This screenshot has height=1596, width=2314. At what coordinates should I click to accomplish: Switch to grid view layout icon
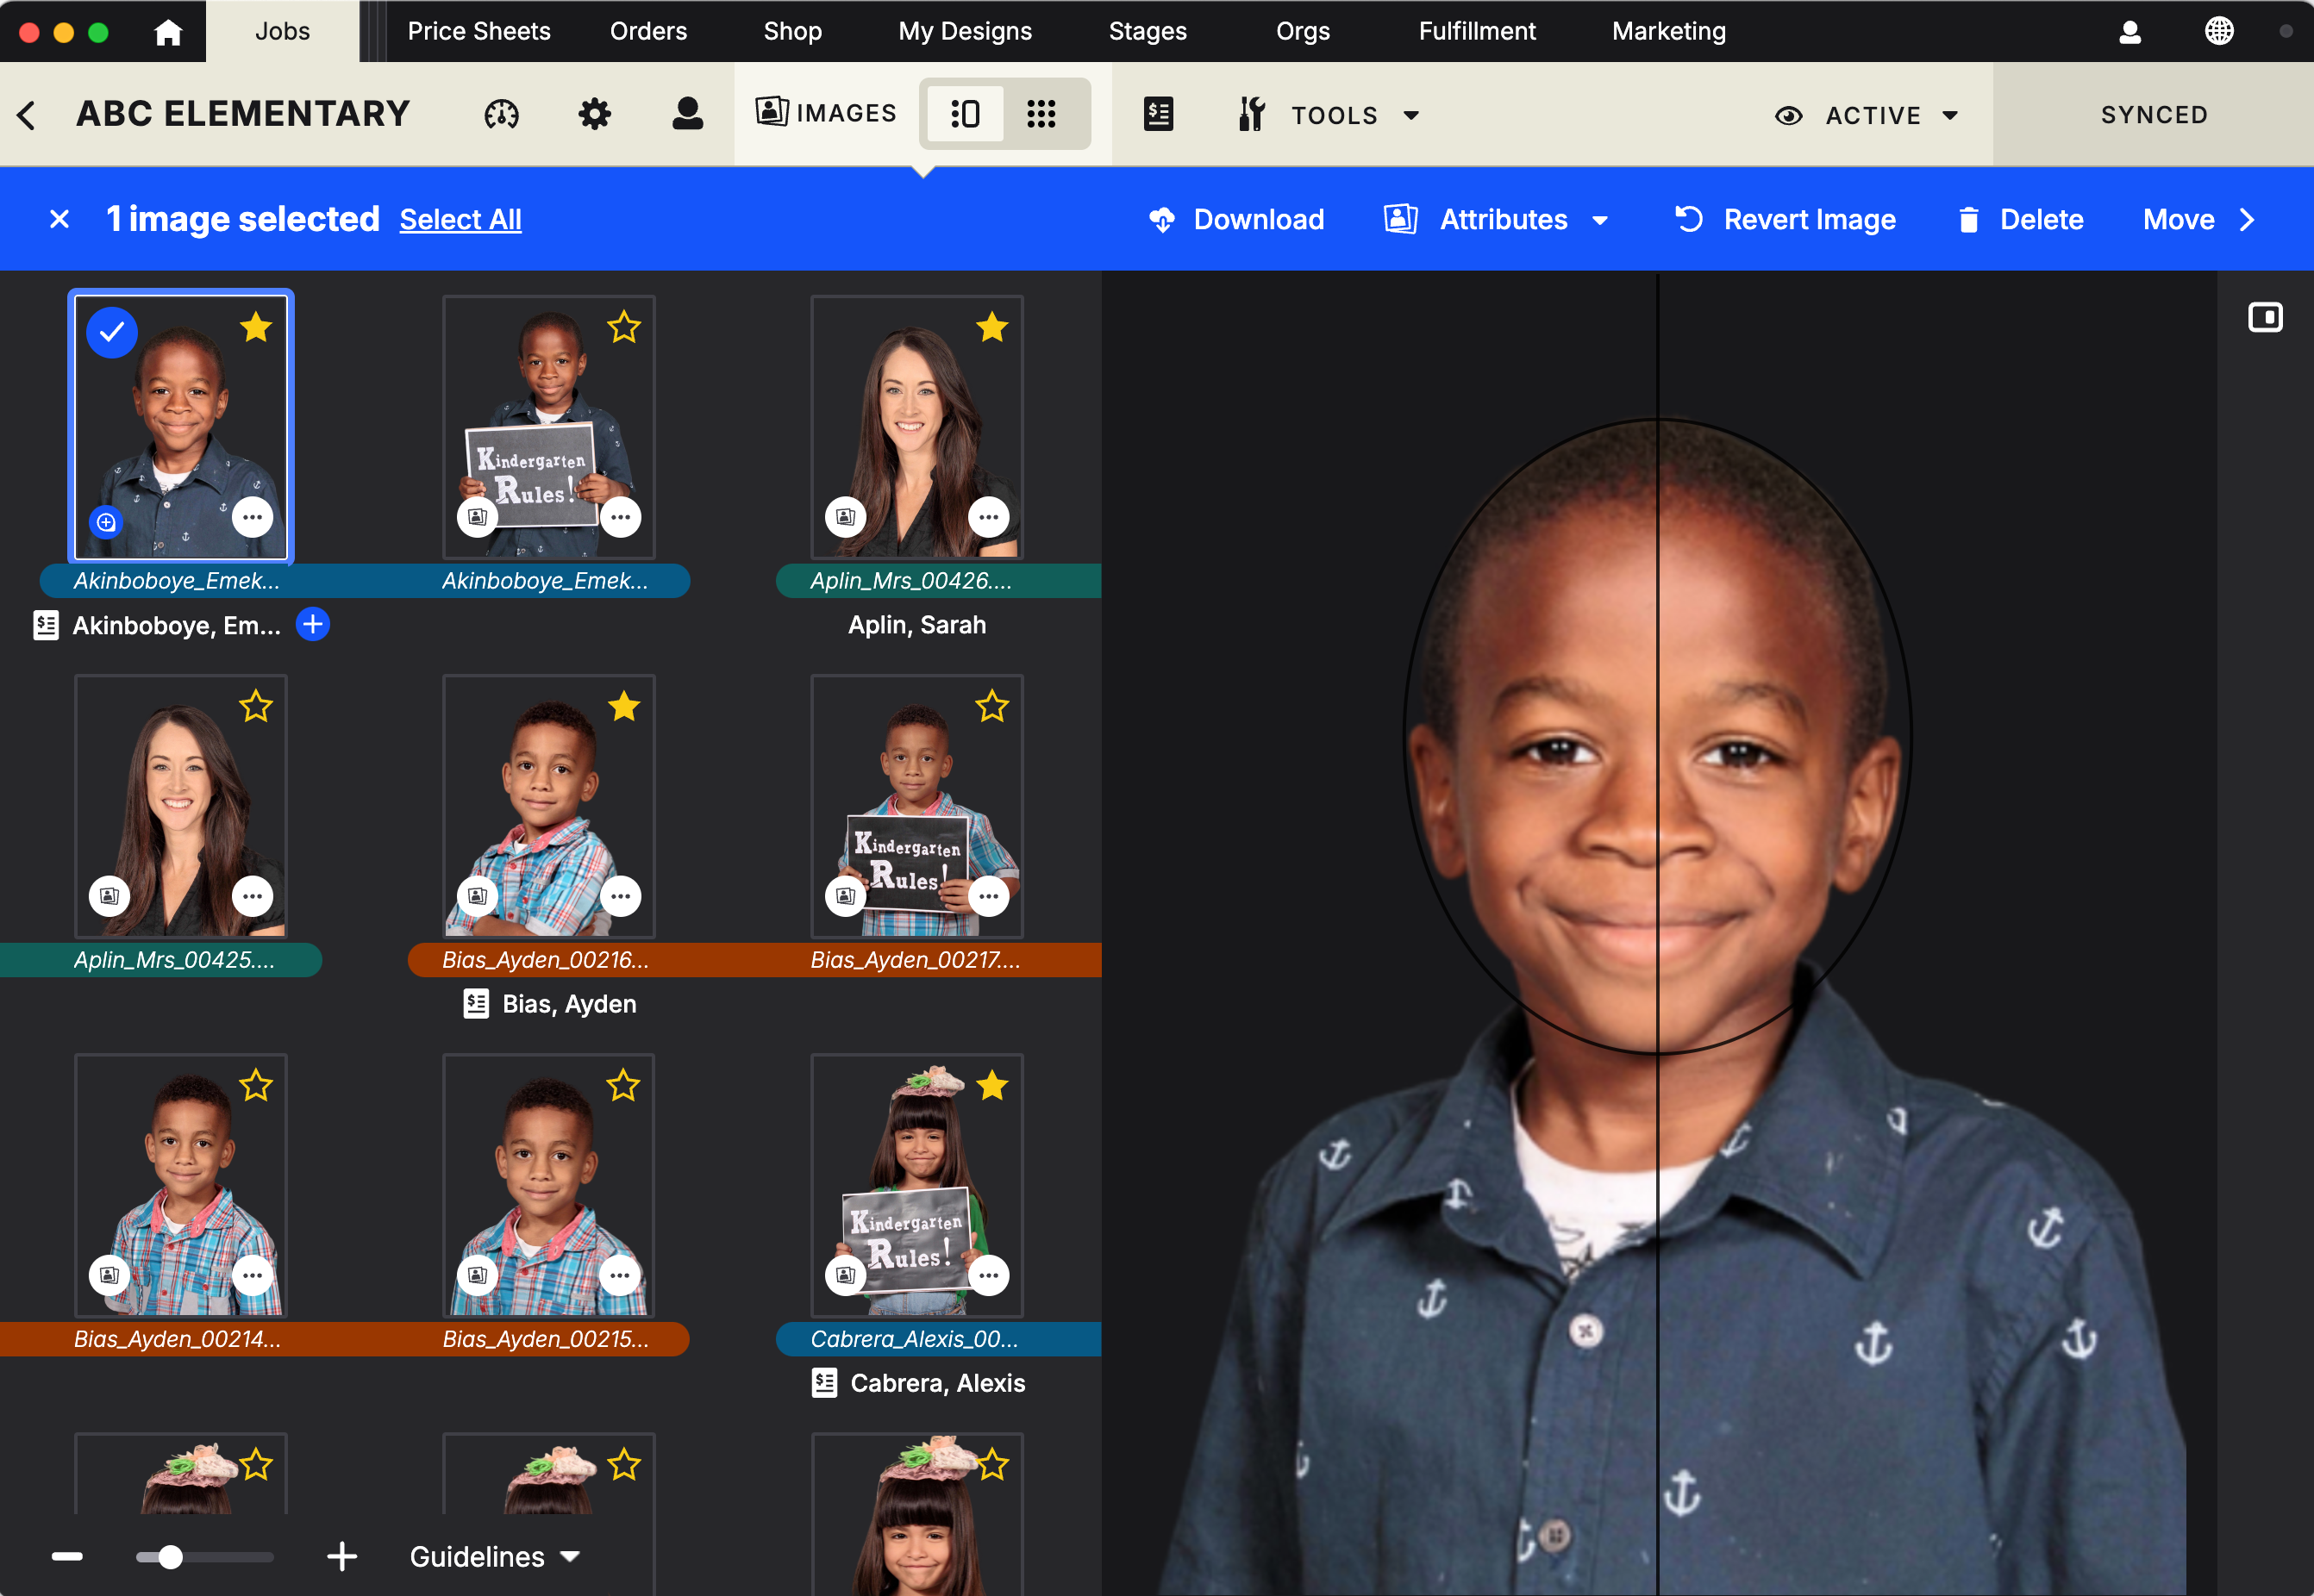tap(1041, 114)
